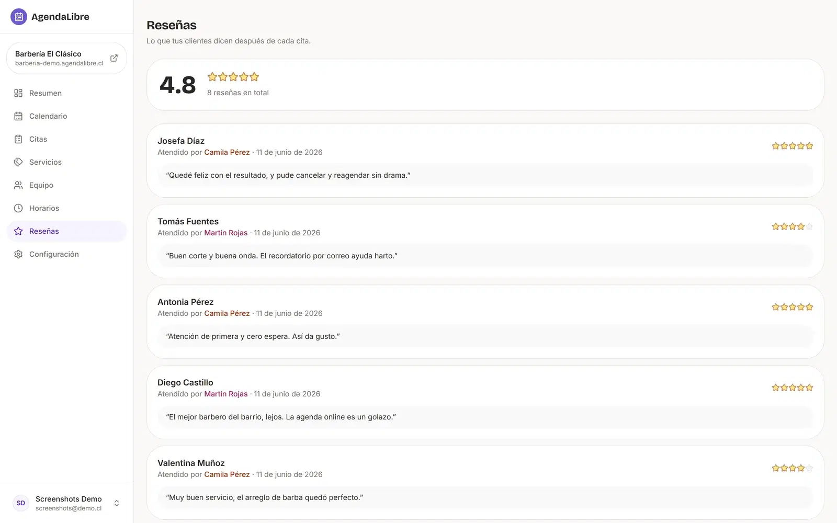Click Camila Pérez link in Josefa Díaz review
Image resolution: width=837 pixels, height=523 pixels.
[x=227, y=152]
